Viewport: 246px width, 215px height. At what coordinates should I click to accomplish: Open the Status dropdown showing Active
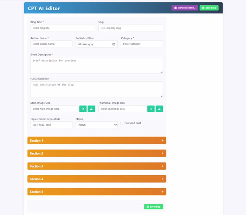pos(97,125)
